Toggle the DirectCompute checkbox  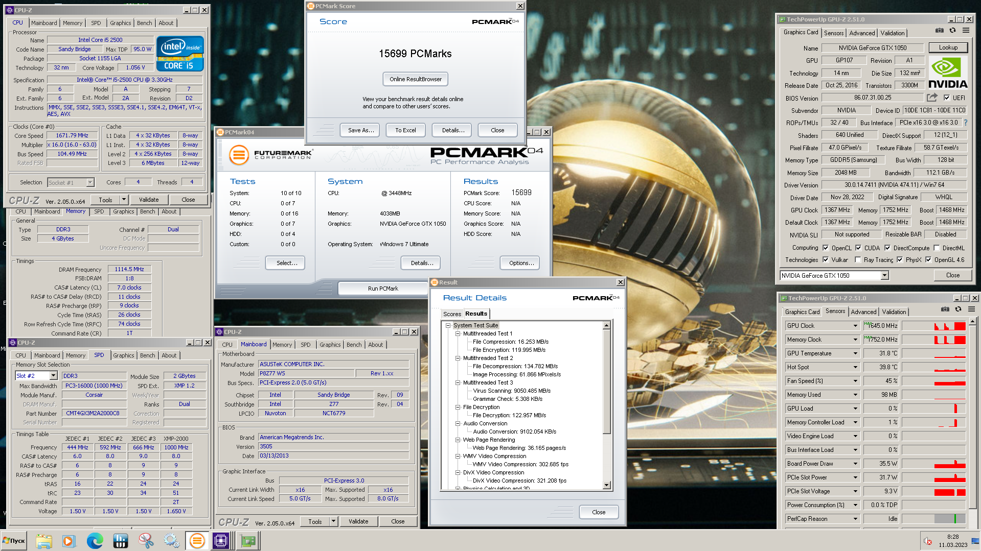[x=887, y=248]
